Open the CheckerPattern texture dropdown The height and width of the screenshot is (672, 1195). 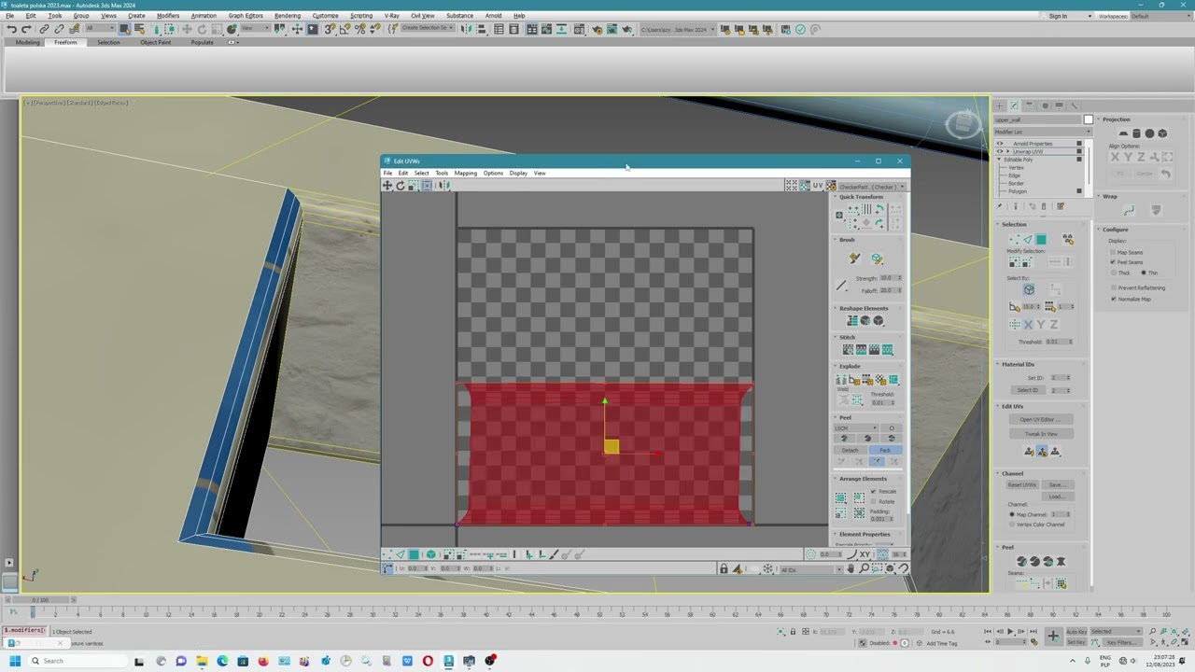coord(871,187)
